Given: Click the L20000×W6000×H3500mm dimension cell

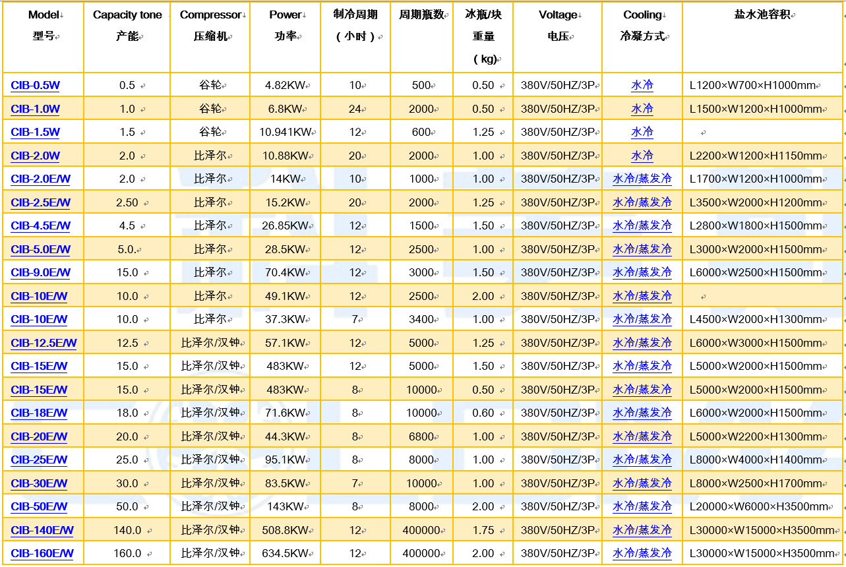Looking at the screenshot, I should coord(758,506).
